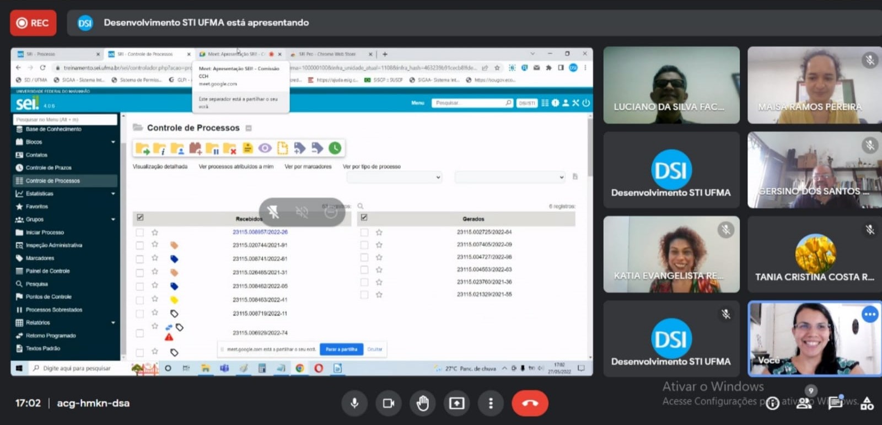Expand the Estatísticas submenu

[x=113, y=193]
